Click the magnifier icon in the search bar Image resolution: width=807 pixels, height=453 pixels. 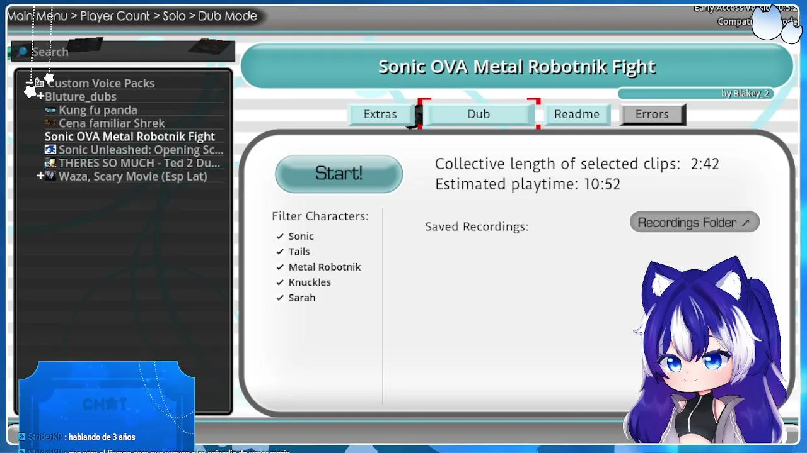(x=23, y=52)
